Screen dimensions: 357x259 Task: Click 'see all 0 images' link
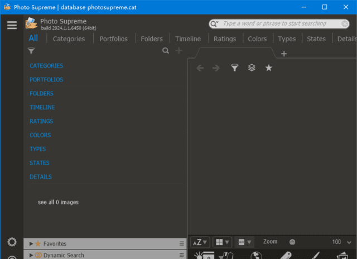[58, 202]
